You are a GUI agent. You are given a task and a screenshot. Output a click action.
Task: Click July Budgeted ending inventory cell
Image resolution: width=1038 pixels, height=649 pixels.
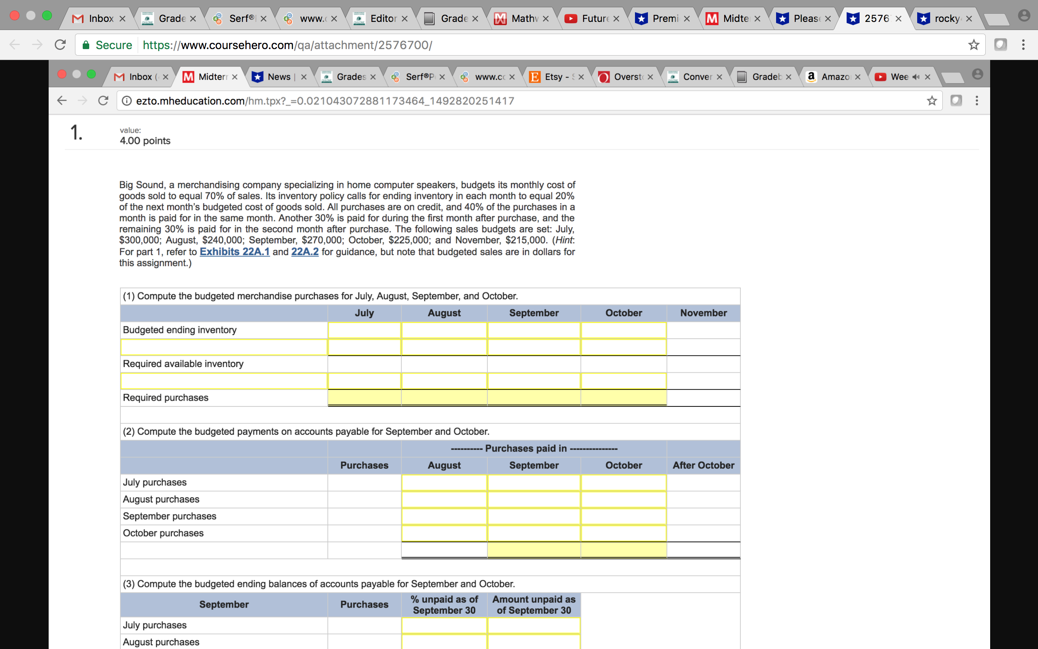tap(364, 330)
